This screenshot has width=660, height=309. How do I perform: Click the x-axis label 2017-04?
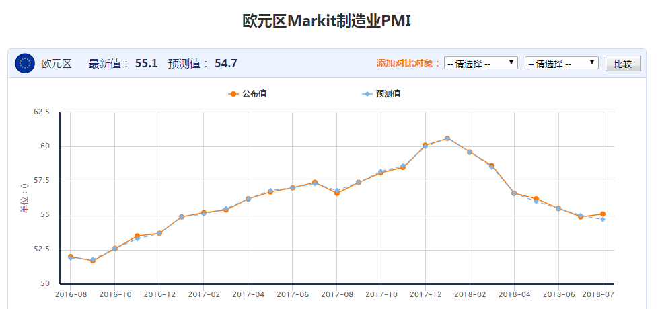248,294
